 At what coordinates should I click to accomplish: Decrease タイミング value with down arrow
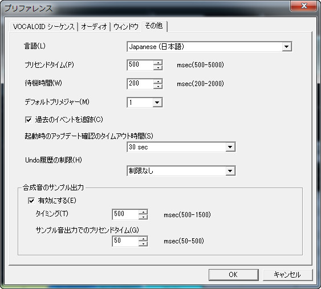[143, 217]
